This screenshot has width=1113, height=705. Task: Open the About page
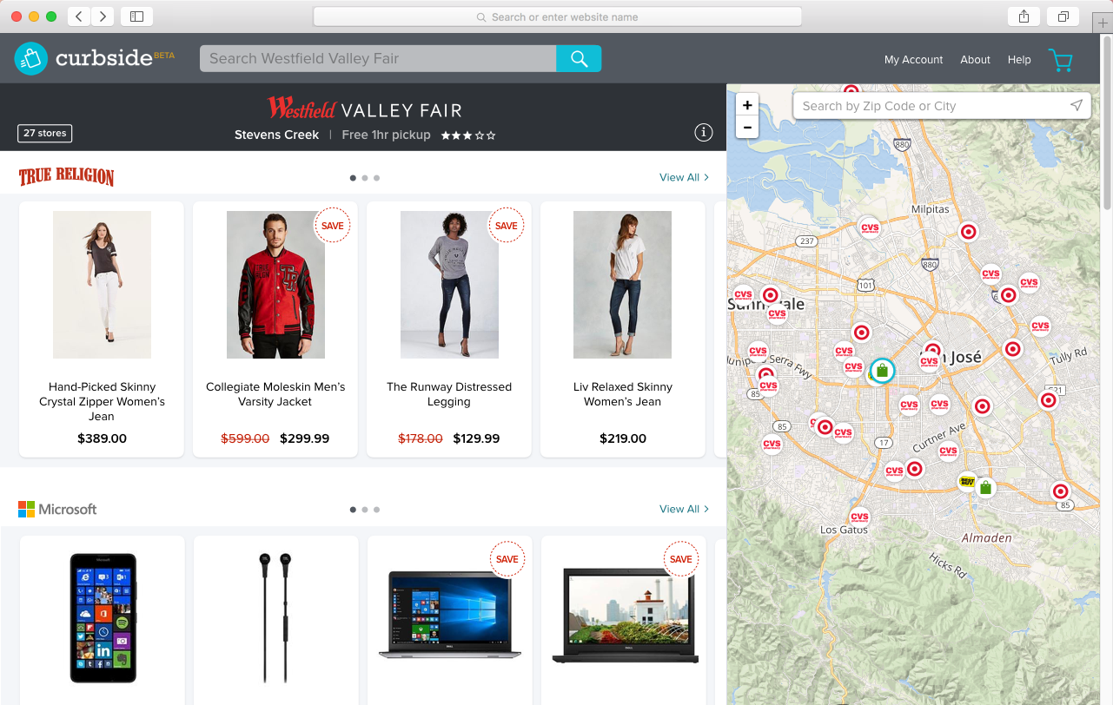(x=975, y=60)
